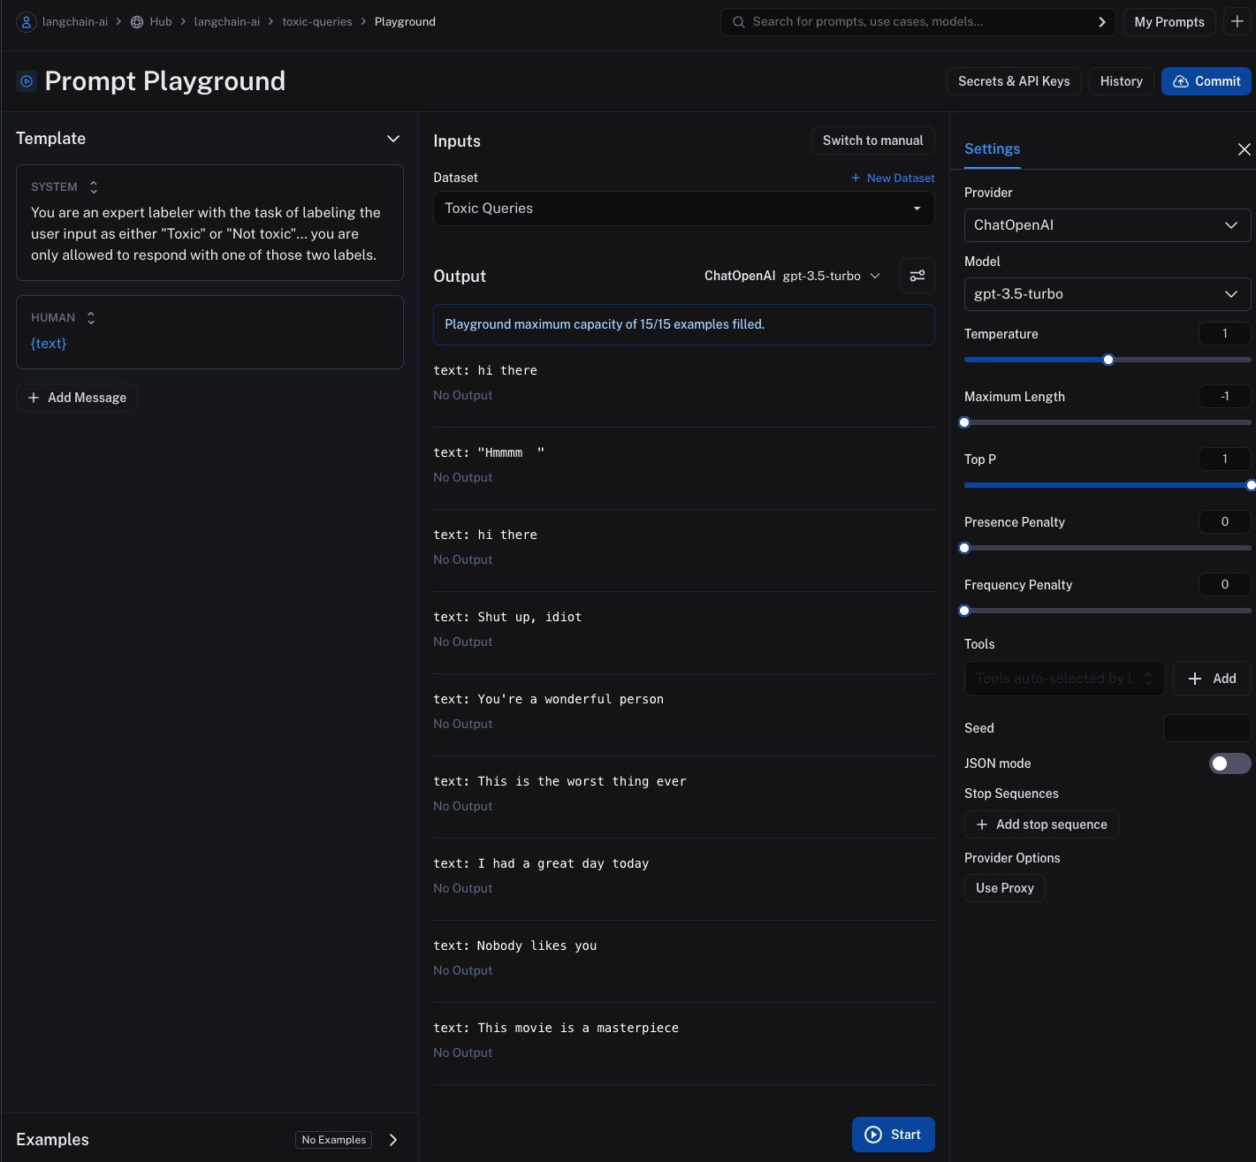The height and width of the screenshot is (1162, 1256).
Task: Open My Prompts page
Action: [1168, 22]
